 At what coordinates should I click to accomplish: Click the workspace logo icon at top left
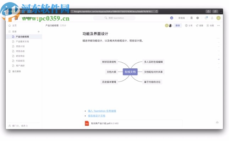coord(16,18)
